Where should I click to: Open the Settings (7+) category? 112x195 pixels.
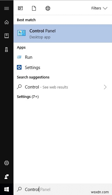pos(28,96)
